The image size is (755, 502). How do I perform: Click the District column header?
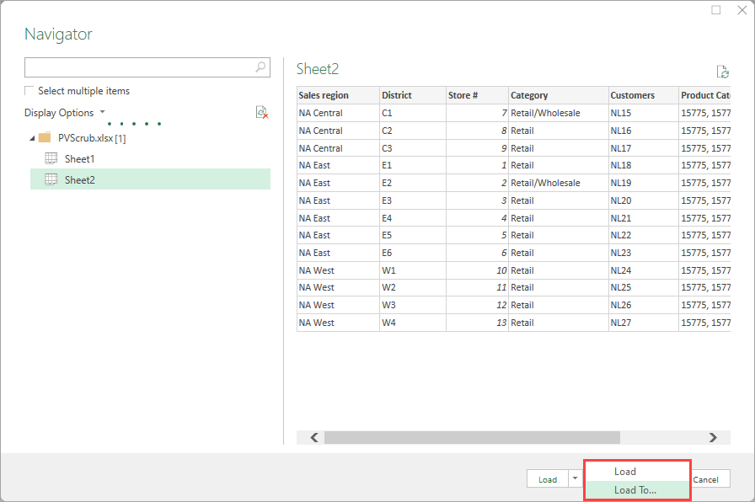coord(413,95)
